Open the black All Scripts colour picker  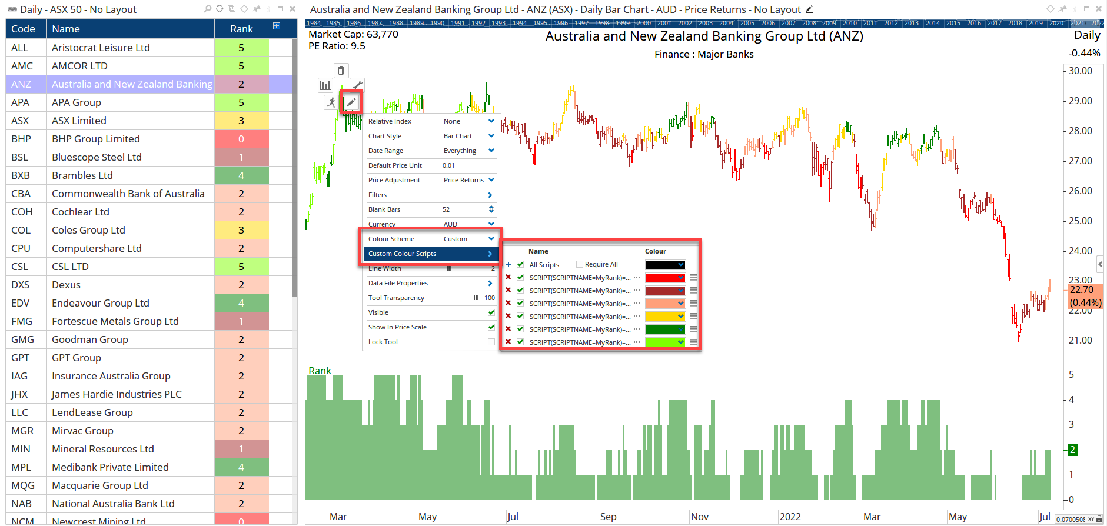point(665,265)
